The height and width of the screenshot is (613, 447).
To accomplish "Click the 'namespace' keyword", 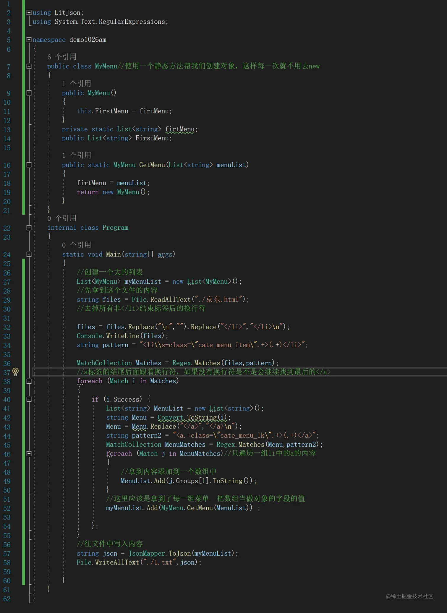I will click(x=49, y=40).
